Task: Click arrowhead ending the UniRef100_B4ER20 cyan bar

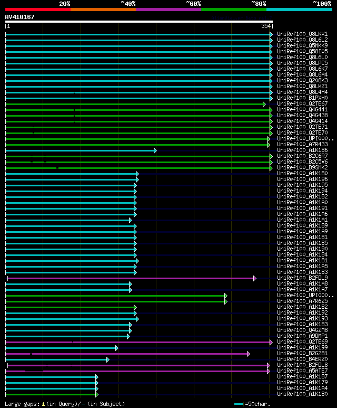Action: pos(108,360)
